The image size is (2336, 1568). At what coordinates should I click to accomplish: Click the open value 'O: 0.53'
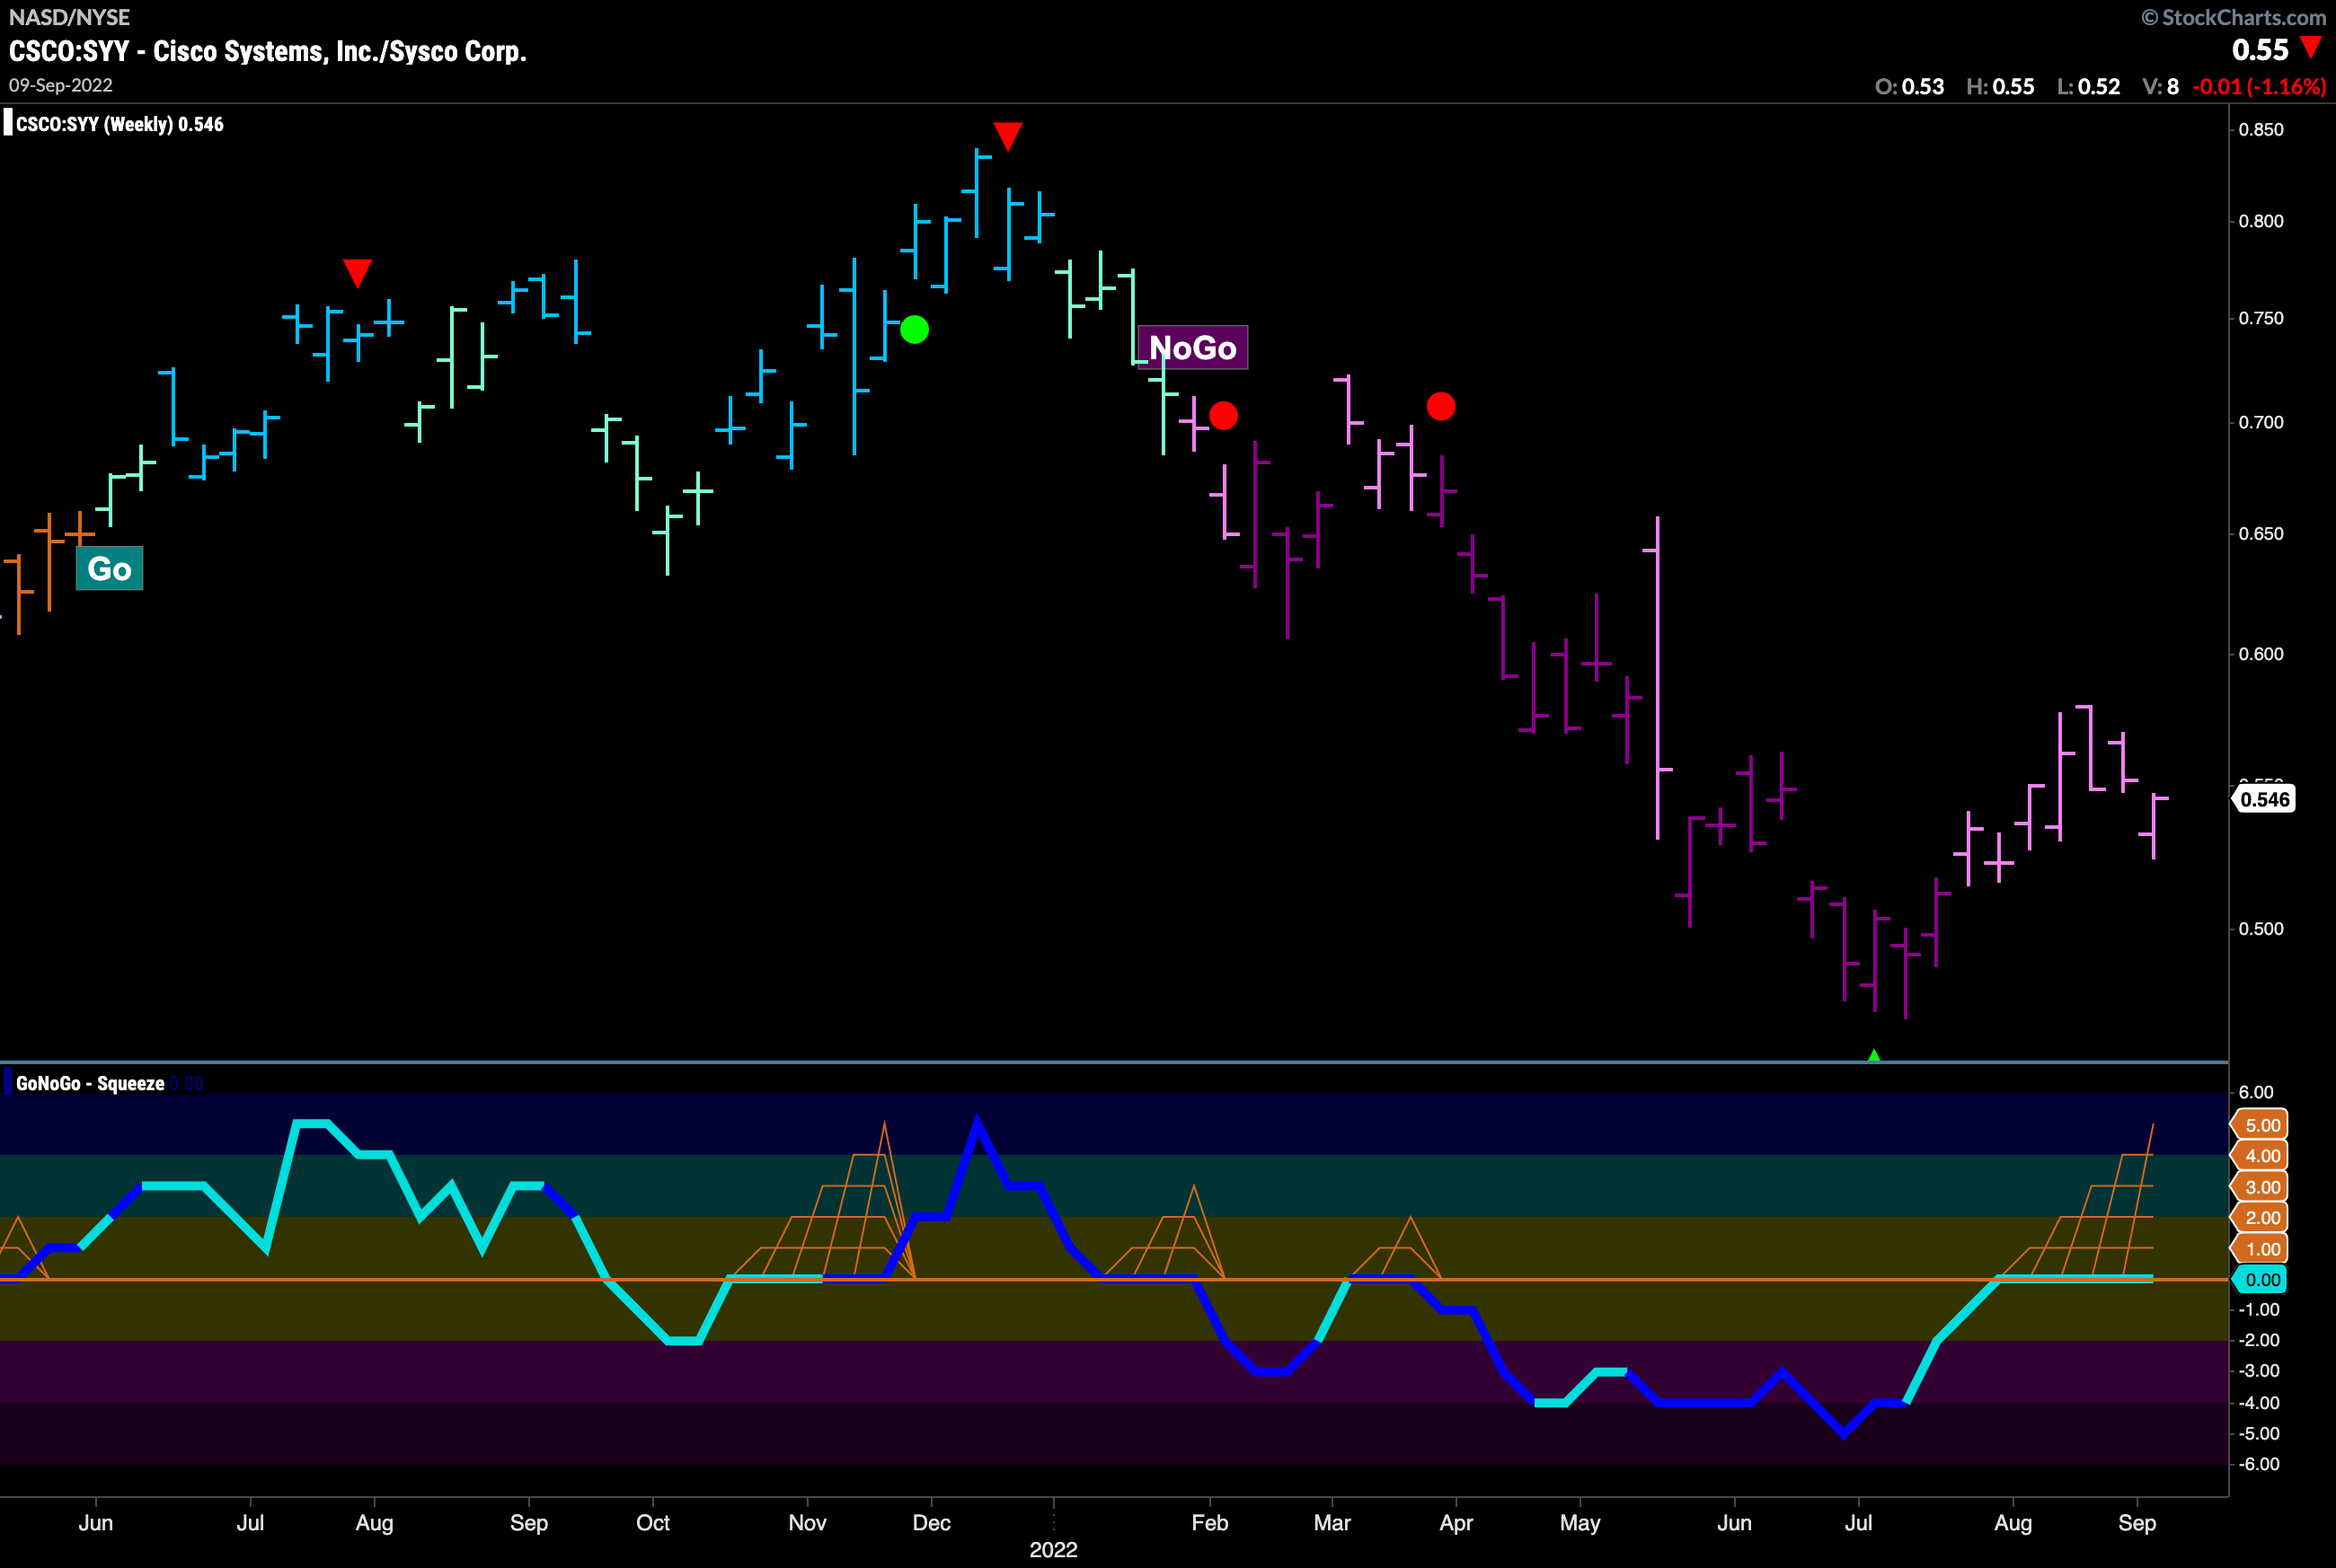click(x=1909, y=86)
